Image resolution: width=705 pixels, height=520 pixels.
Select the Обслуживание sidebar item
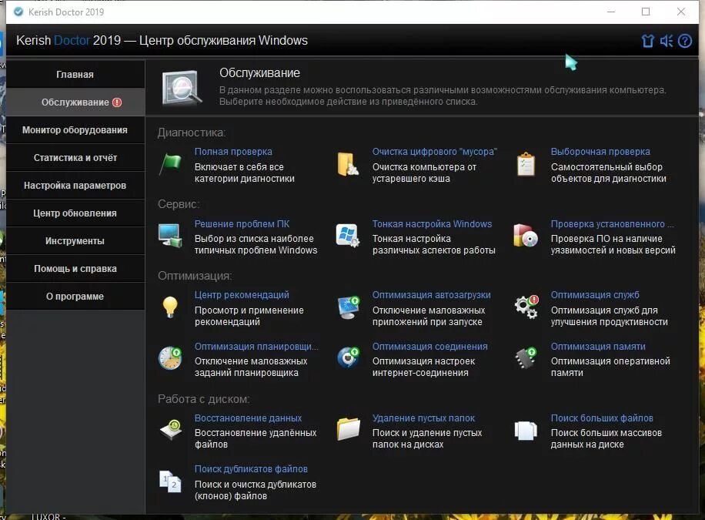click(x=75, y=102)
